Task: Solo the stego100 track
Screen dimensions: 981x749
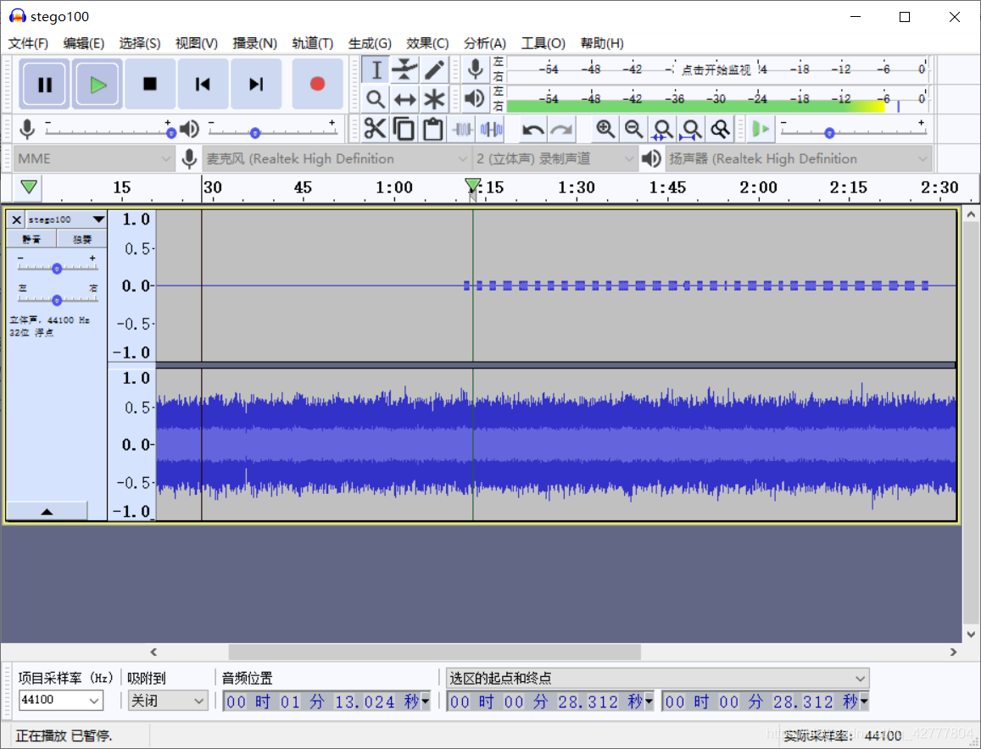Action: click(x=82, y=239)
